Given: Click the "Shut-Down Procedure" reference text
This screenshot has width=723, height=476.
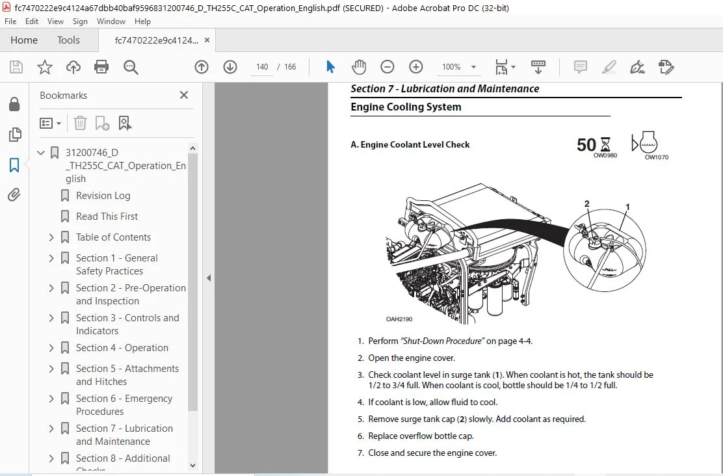Looking at the screenshot, I should [x=443, y=341].
